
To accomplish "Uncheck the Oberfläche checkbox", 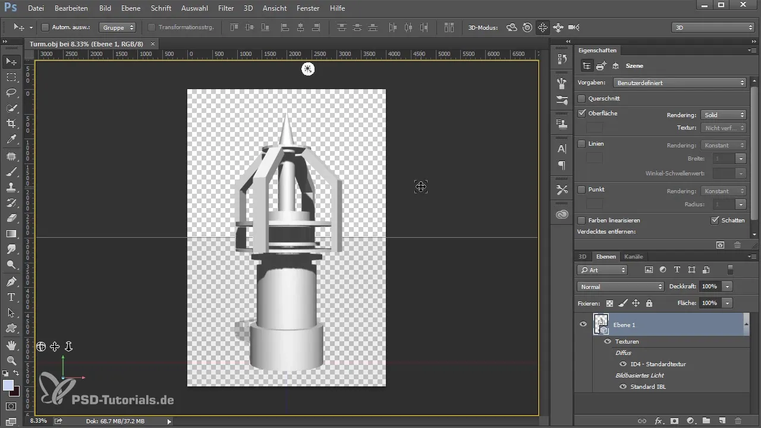I will pos(581,113).
